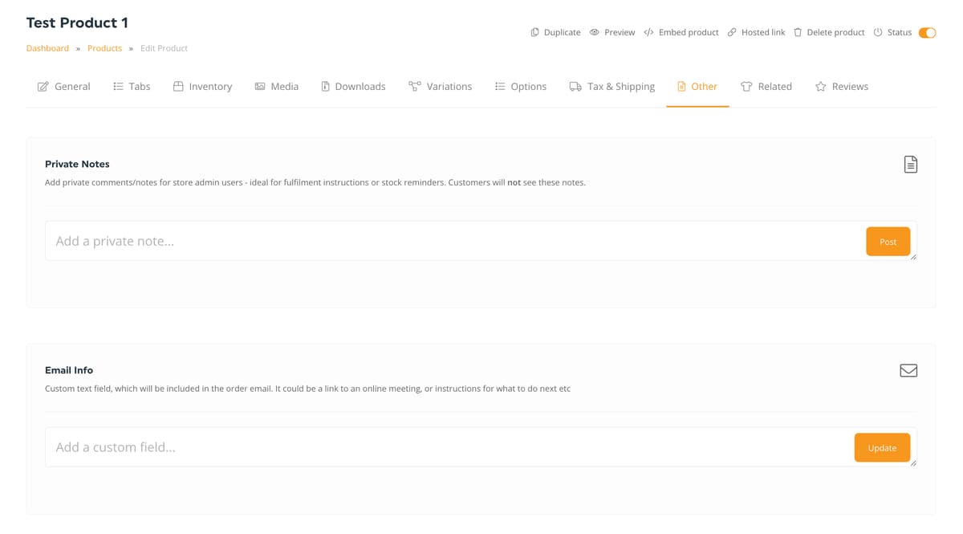Click the Embed product code icon

(648, 33)
